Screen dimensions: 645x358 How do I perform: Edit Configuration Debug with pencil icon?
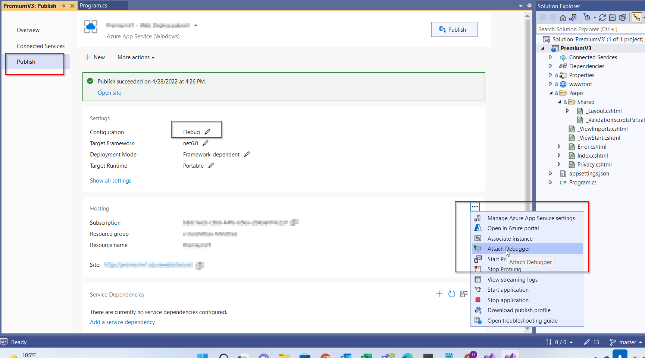(x=207, y=132)
